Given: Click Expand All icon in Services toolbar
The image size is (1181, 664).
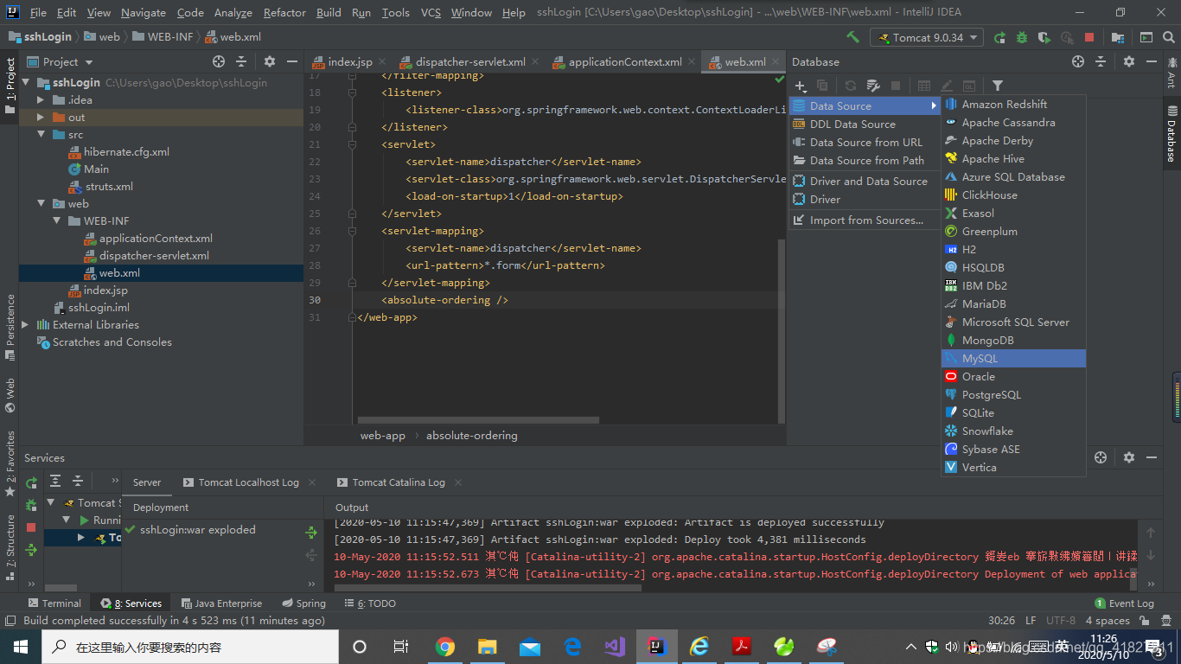Looking at the screenshot, I should pyautogui.click(x=55, y=481).
